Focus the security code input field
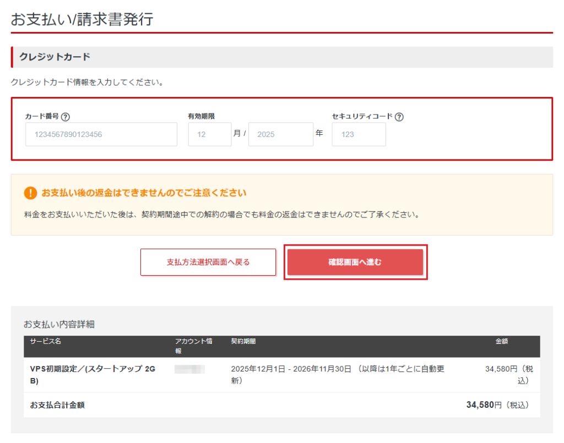This screenshot has width=564, height=443. 359,134
